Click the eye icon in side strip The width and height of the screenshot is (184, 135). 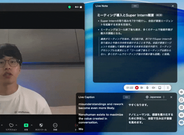click(x=181, y=92)
